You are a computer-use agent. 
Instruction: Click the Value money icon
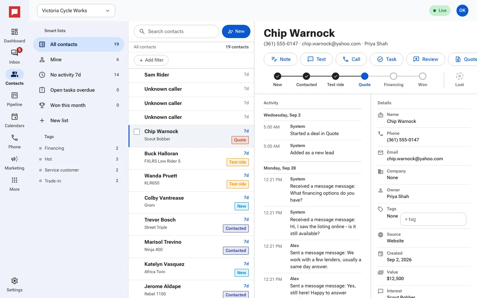pos(381,273)
